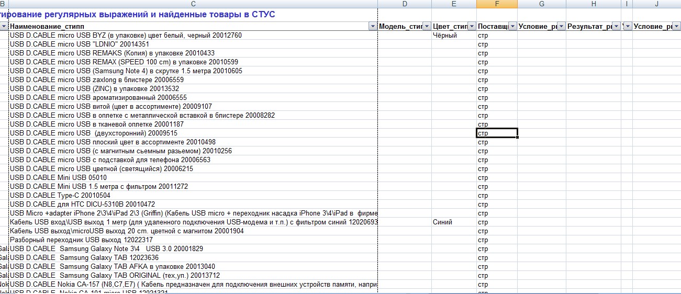
Task: Select cell Кабель USB вход\USB выход 1 метр
Action: pyautogui.click(x=193, y=222)
